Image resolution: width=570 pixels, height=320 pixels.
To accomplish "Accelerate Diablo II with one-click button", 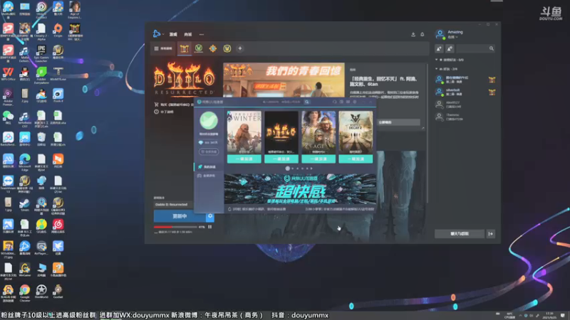I will [281, 159].
